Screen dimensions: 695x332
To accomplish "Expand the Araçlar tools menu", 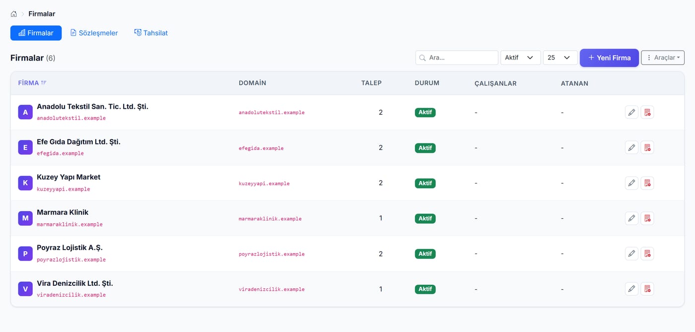I will click(663, 58).
